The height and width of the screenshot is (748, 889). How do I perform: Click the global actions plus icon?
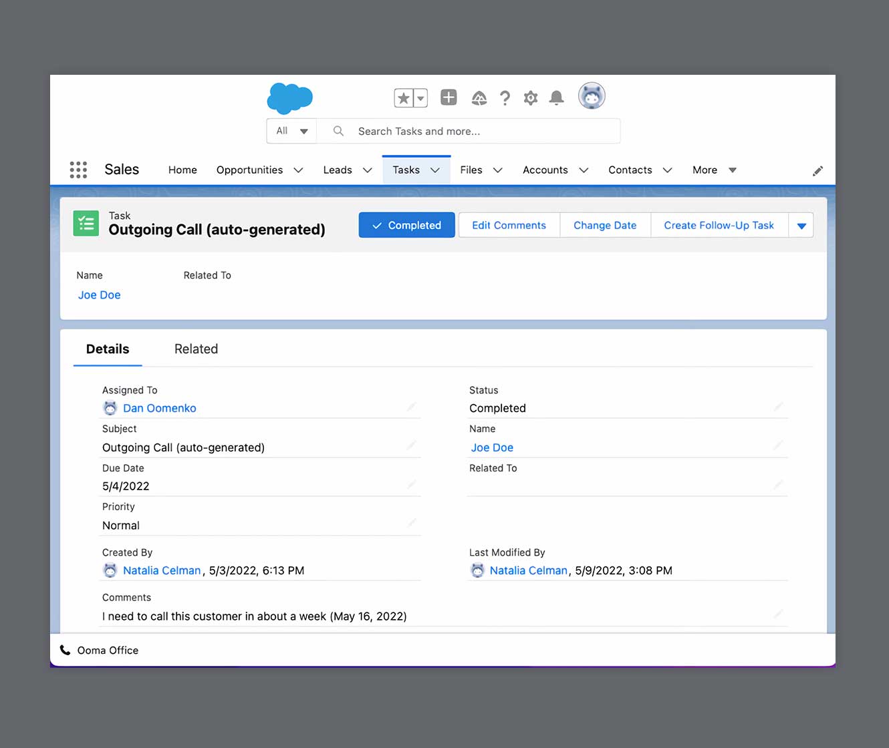[449, 98]
